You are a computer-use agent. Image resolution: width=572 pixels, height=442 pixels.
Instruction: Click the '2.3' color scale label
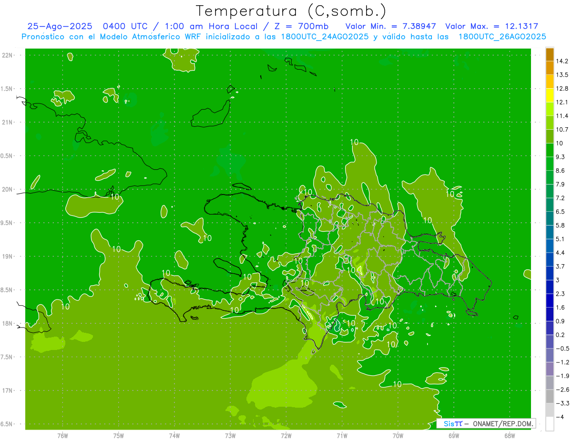[x=560, y=293]
